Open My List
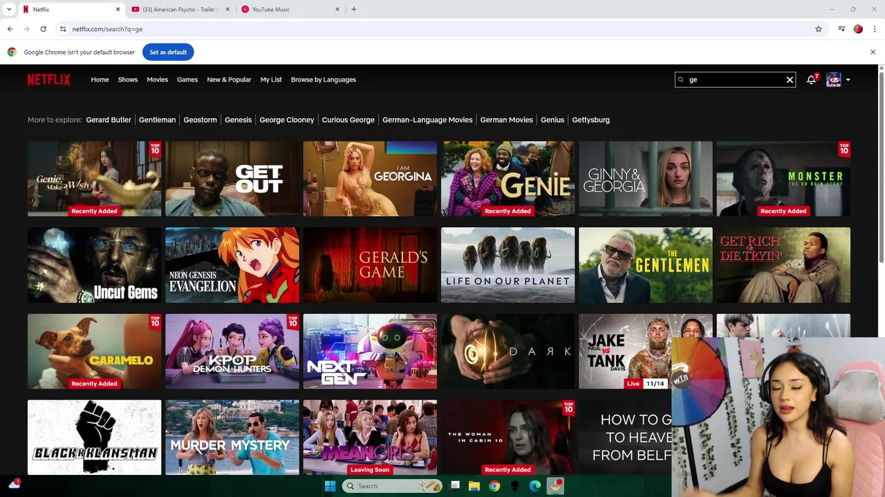This screenshot has width=885, height=497. 271,79
